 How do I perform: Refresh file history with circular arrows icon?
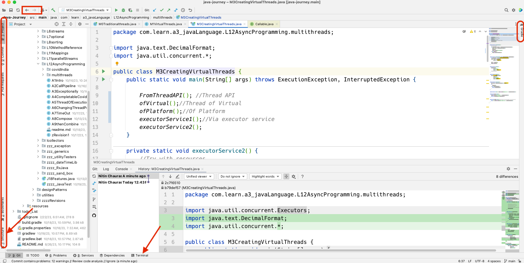(x=94, y=176)
